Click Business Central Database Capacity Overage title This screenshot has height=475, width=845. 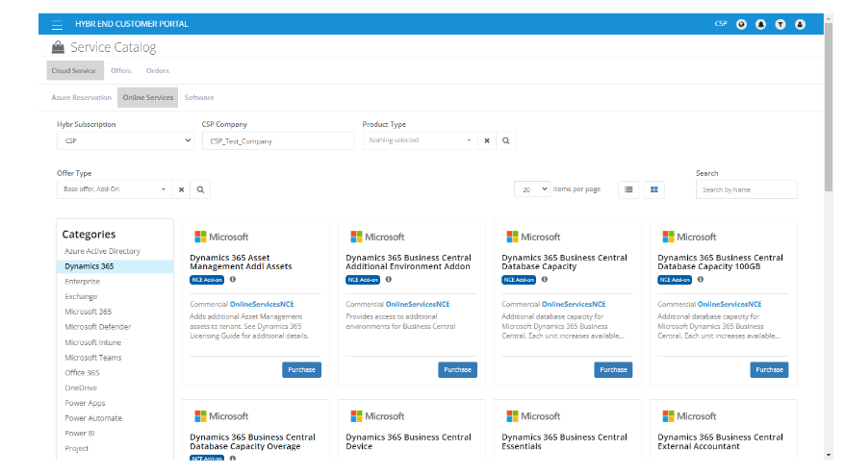click(253, 441)
